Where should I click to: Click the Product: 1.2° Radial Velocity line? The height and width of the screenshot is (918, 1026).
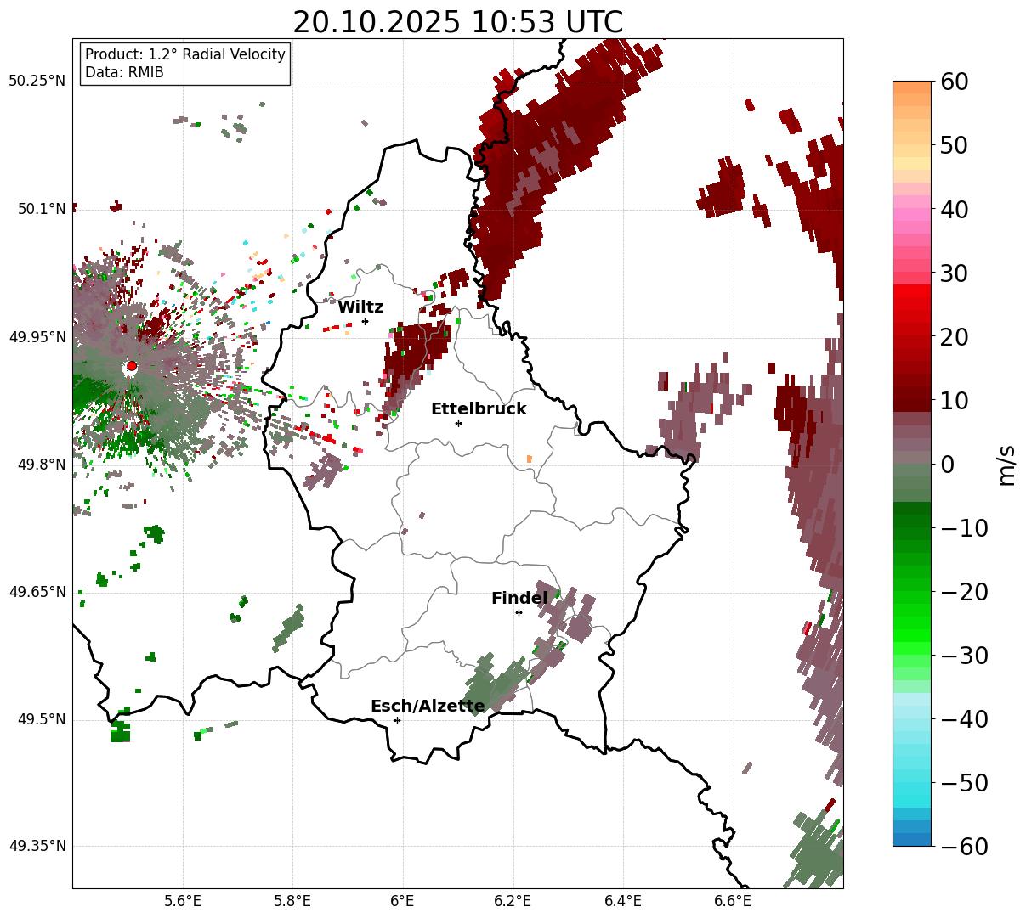(x=185, y=54)
